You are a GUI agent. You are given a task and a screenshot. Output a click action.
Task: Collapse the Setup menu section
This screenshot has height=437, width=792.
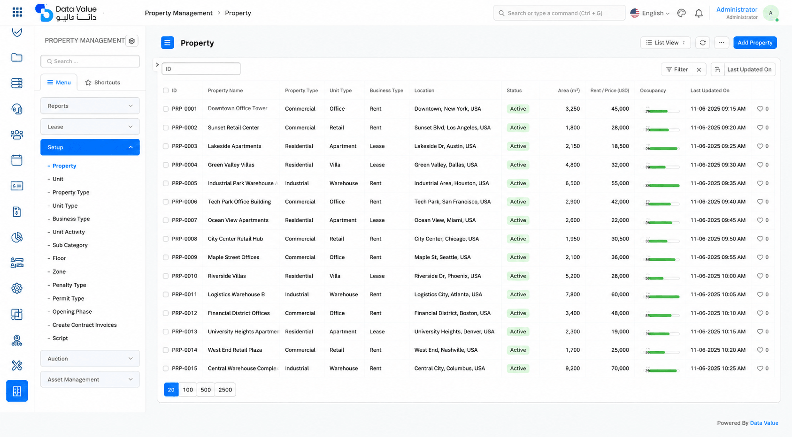pyautogui.click(x=90, y=147)
